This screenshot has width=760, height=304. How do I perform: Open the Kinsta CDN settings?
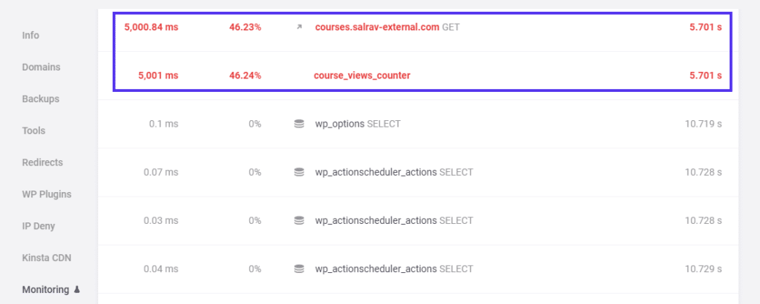coord(47,258)
